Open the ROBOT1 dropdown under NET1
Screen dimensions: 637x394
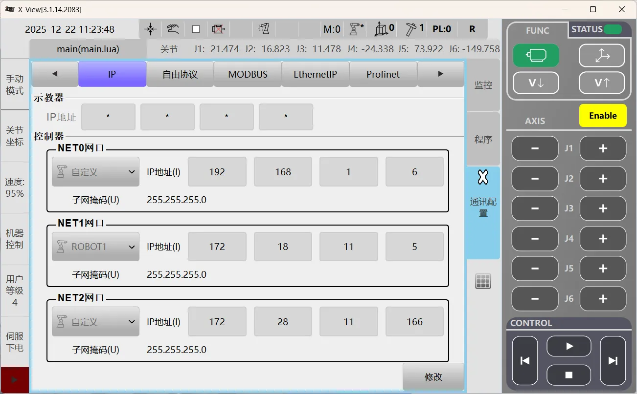click(x=95, y=247)
